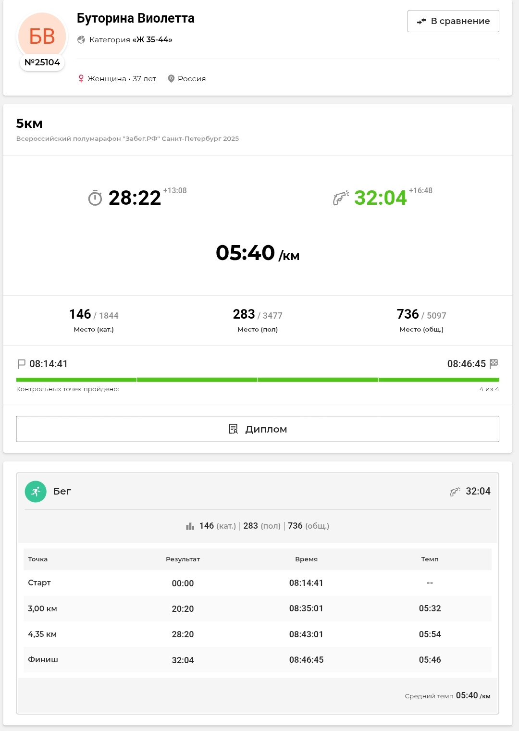519x731 pixels.
Task: Click the category pie icon near Ж 35-44
Action: [x=81, y=39]
